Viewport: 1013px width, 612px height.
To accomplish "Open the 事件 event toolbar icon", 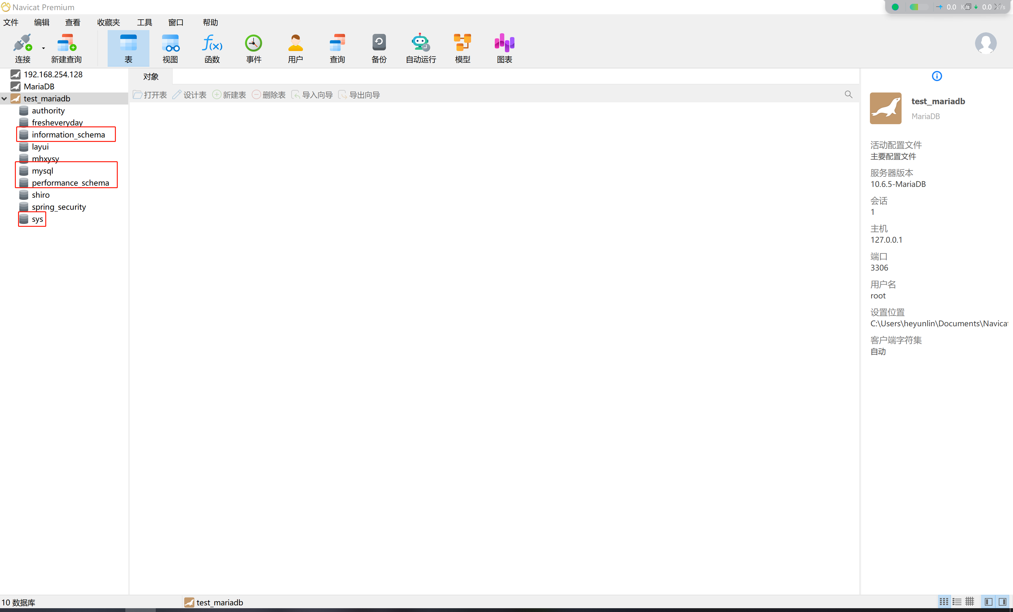I will pos(254,48).
